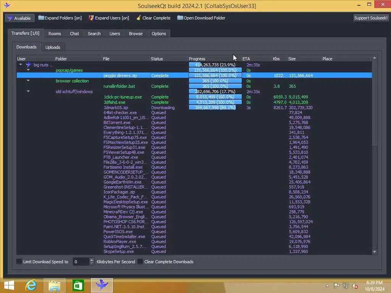Toggle the Available status button
Image resolution: width=391 pixels, height=293 pixels.
(19, 18)
